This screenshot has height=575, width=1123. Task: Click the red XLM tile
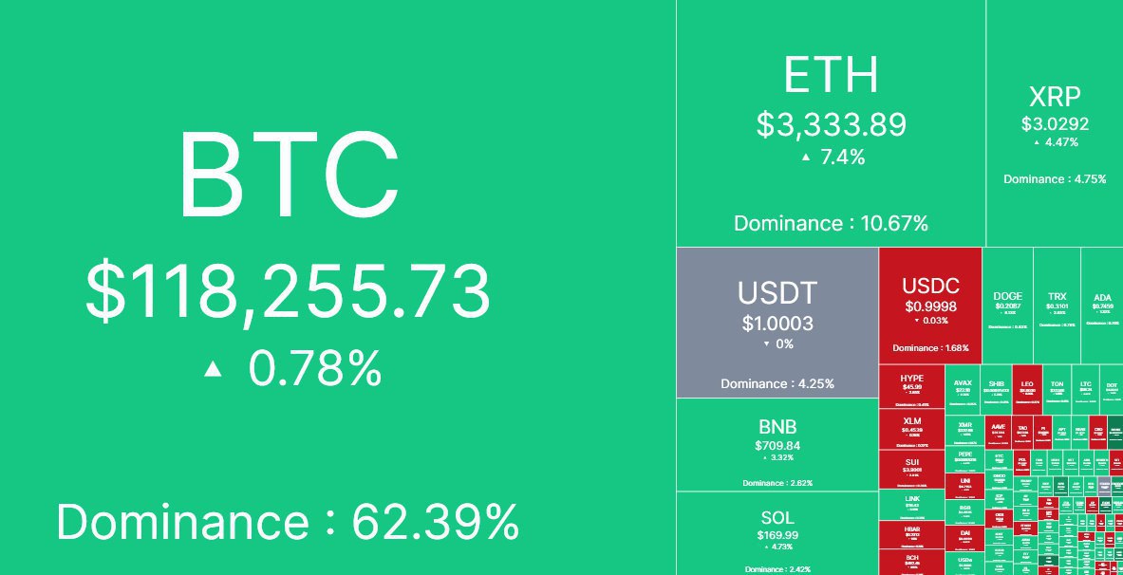pyautogui.click(x=911, y=429)
